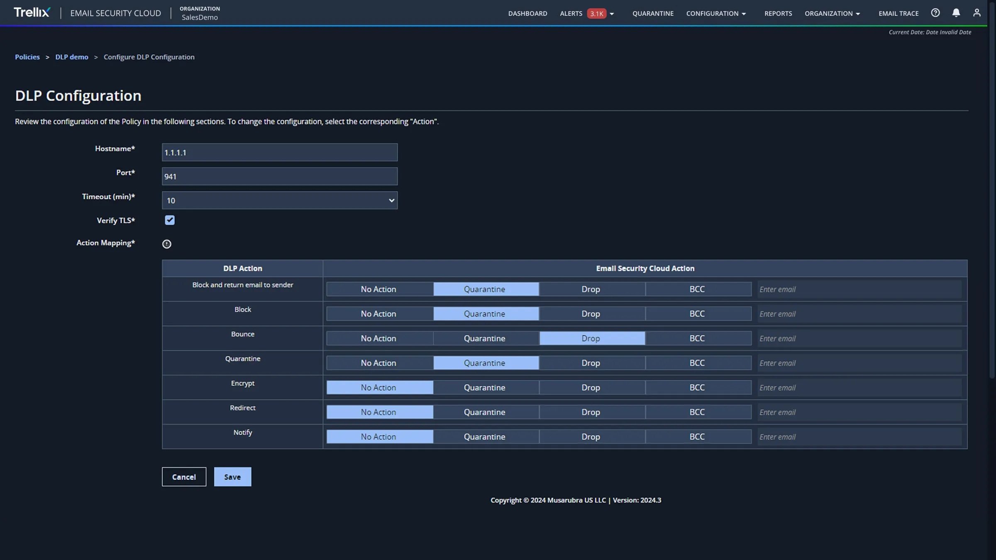Select Drop for the Block row

click(592, 314)
